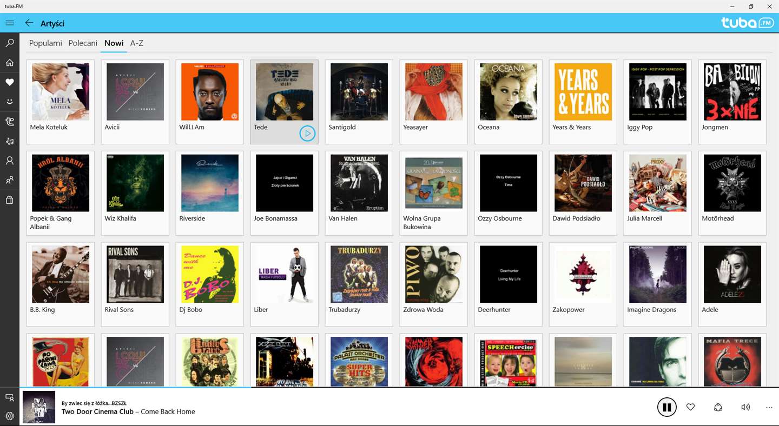Pause the currently playing track
This screenshot has height=426, width=779.
coord(667,407)
